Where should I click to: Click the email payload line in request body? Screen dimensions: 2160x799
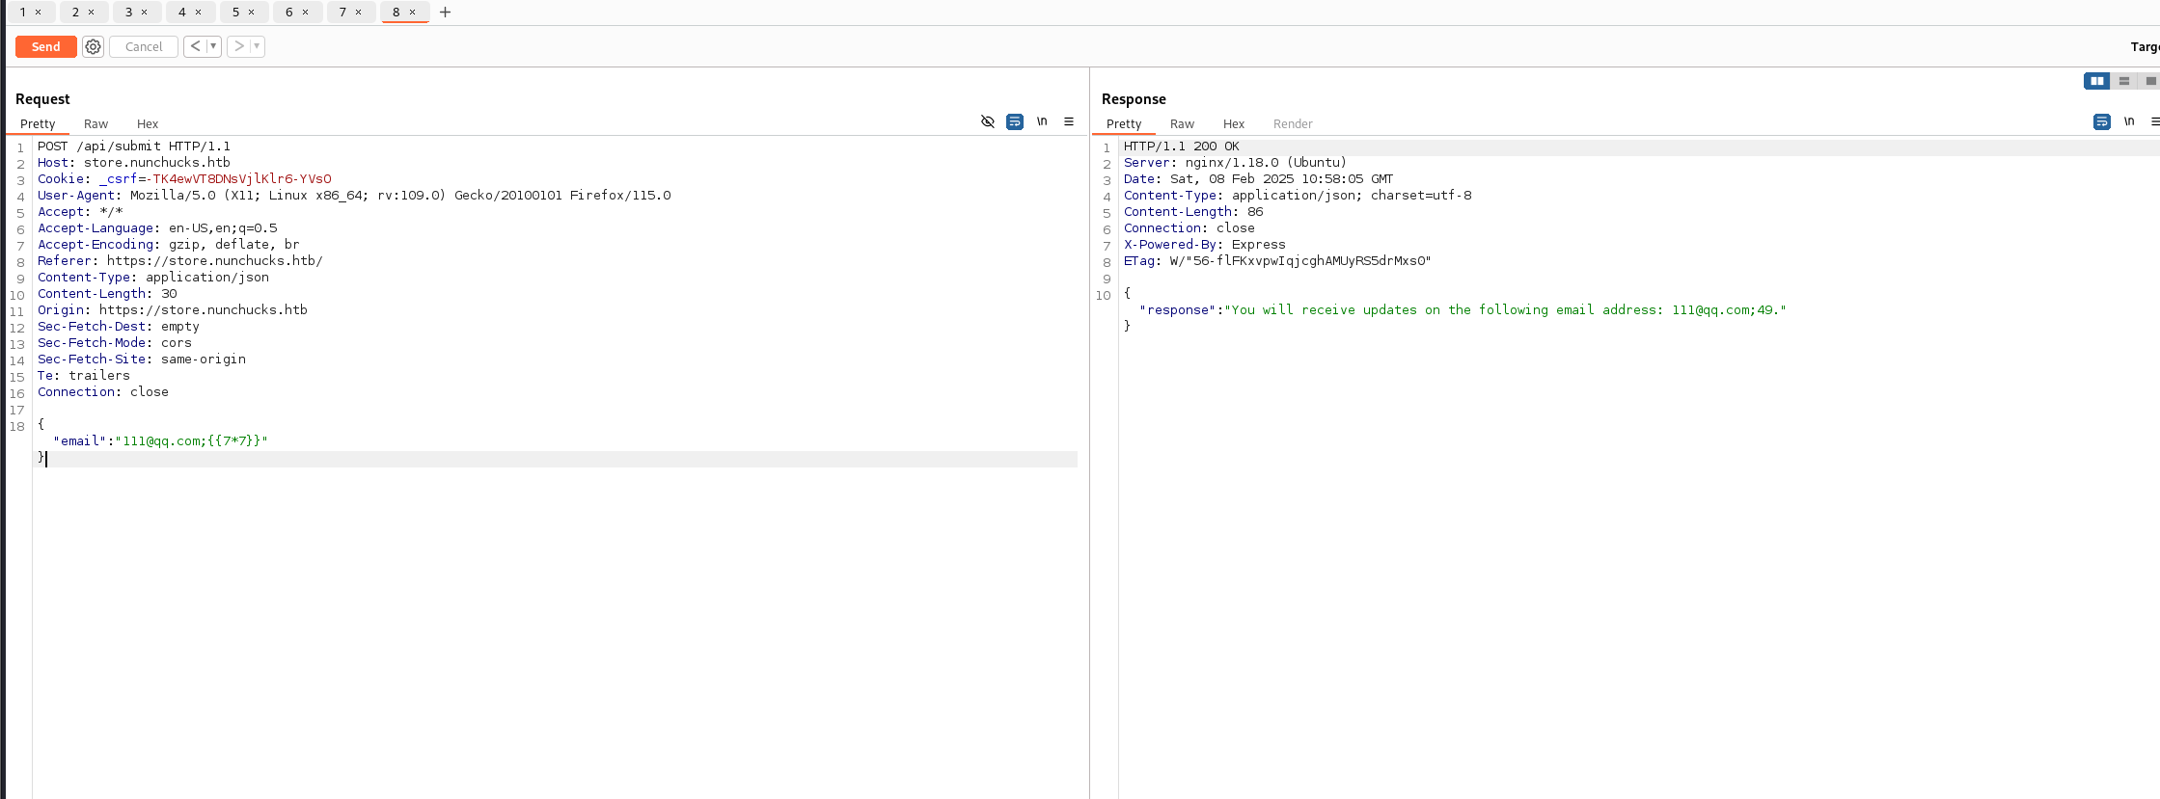[160, 440]
